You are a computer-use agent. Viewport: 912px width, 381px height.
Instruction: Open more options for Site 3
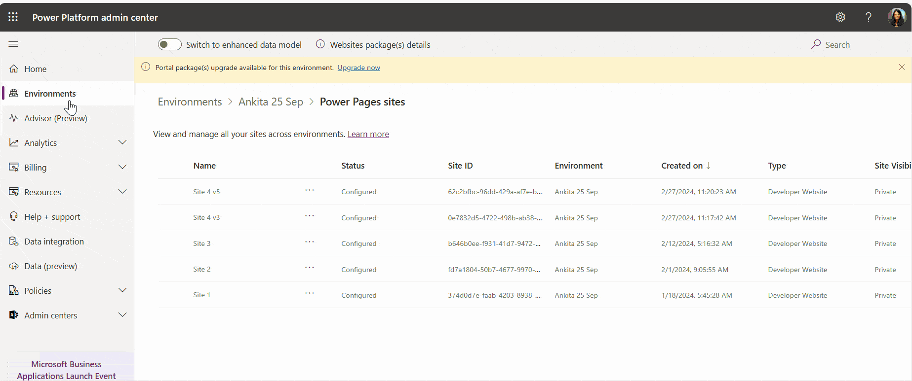pyautogui.click(x=310, y=242)
